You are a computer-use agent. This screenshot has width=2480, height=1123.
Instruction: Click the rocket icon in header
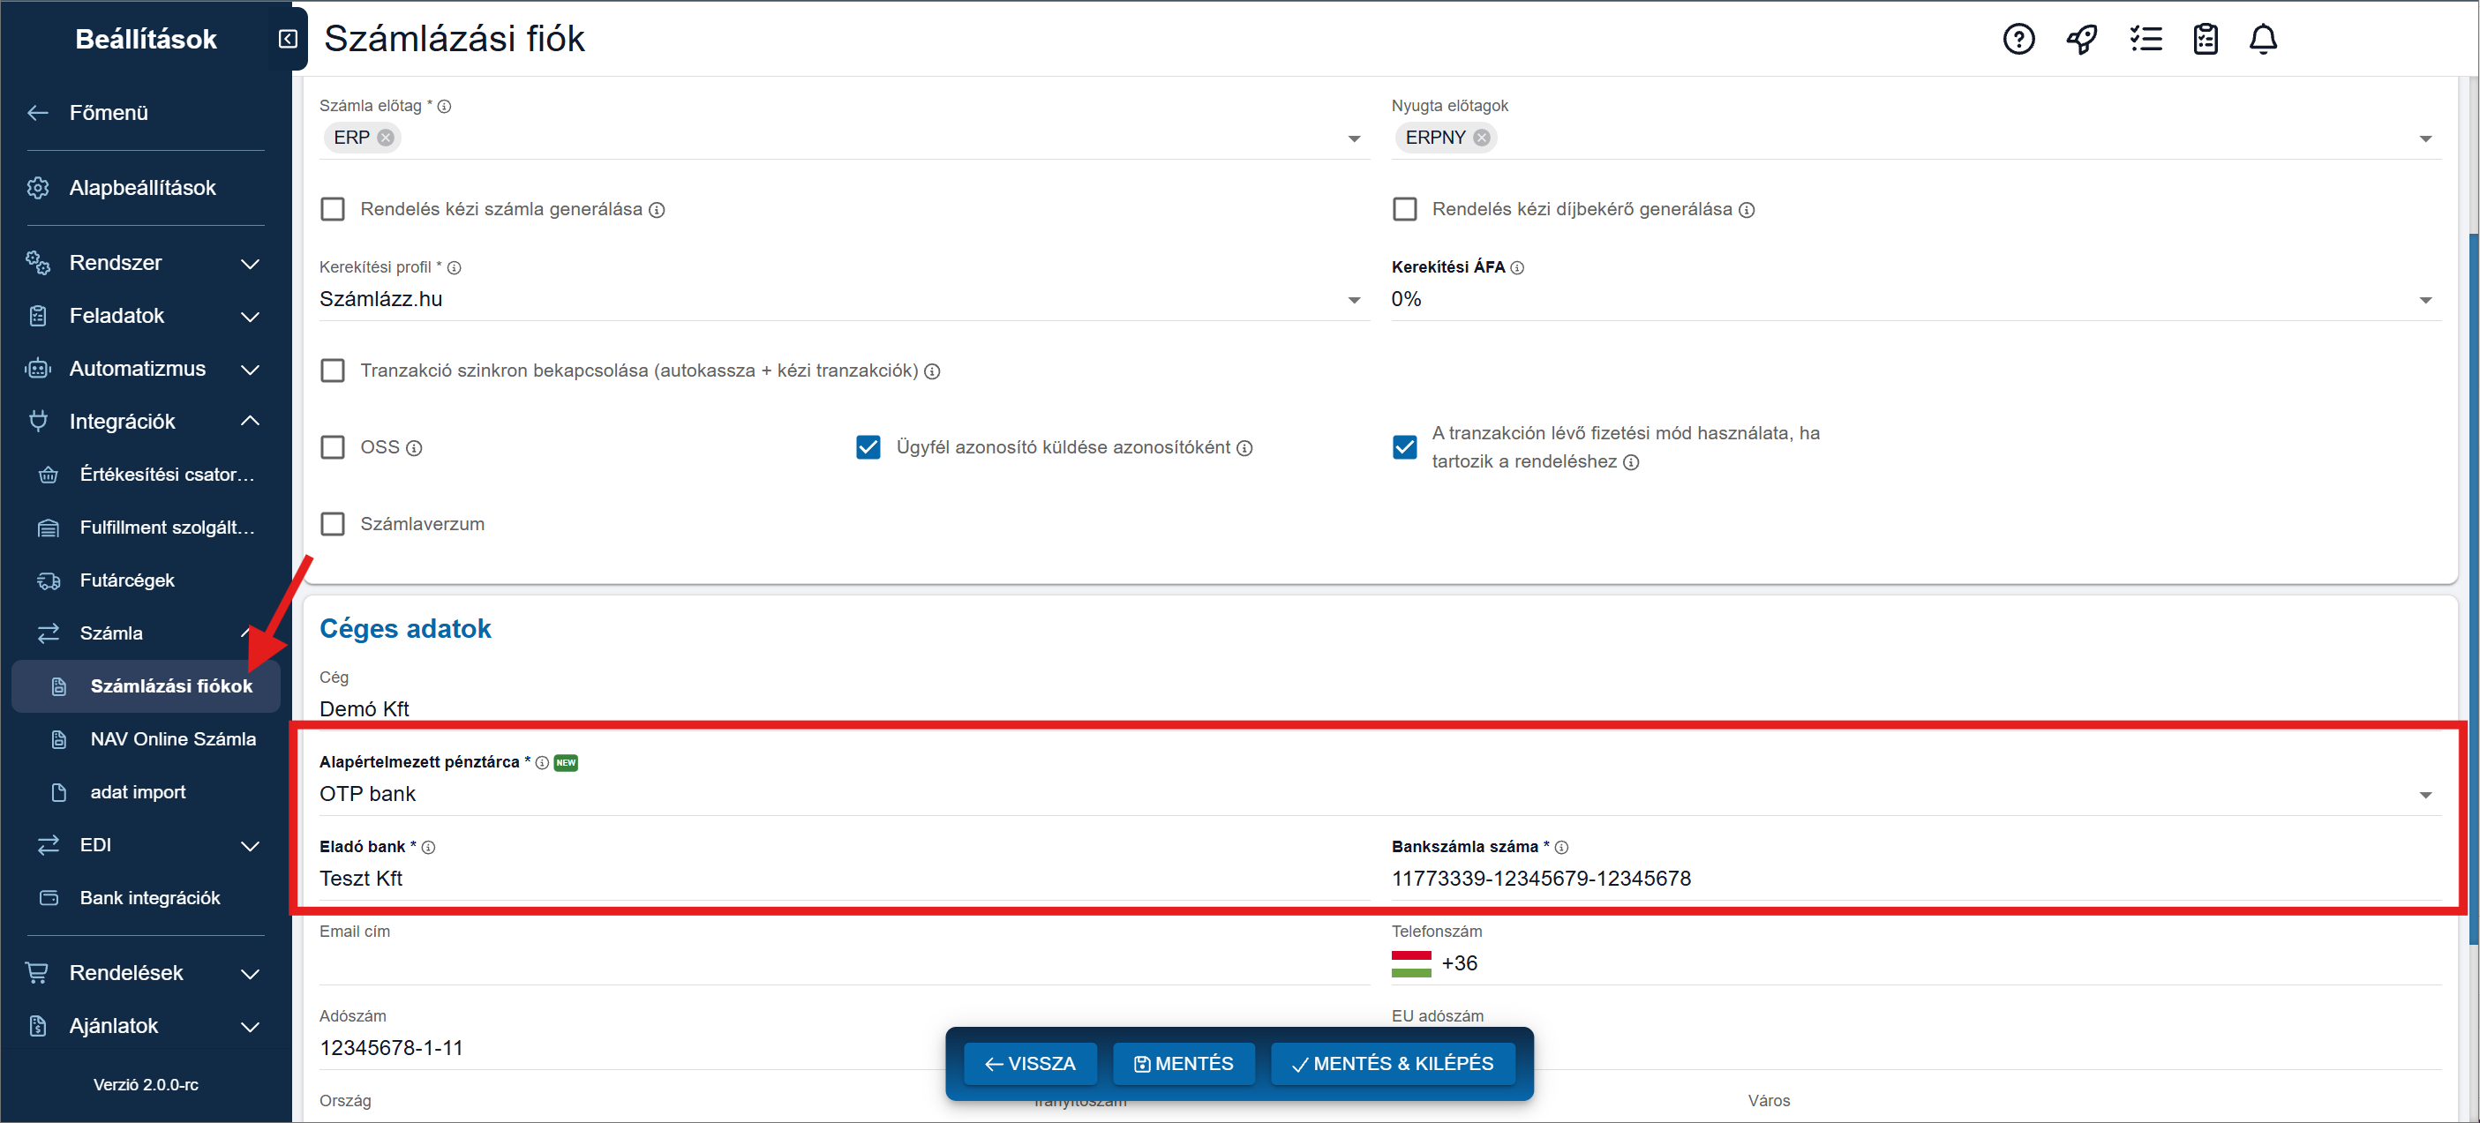2081,40
